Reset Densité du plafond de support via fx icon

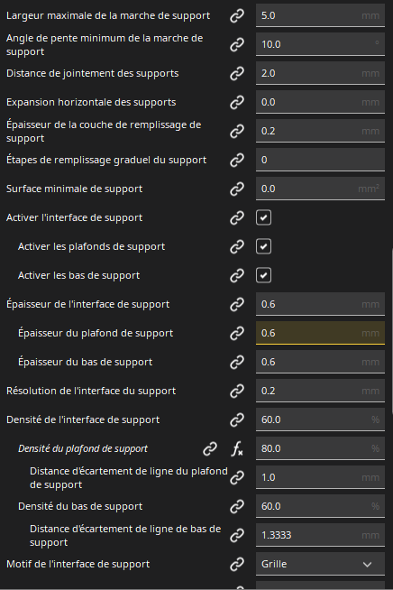coord(237,448)
